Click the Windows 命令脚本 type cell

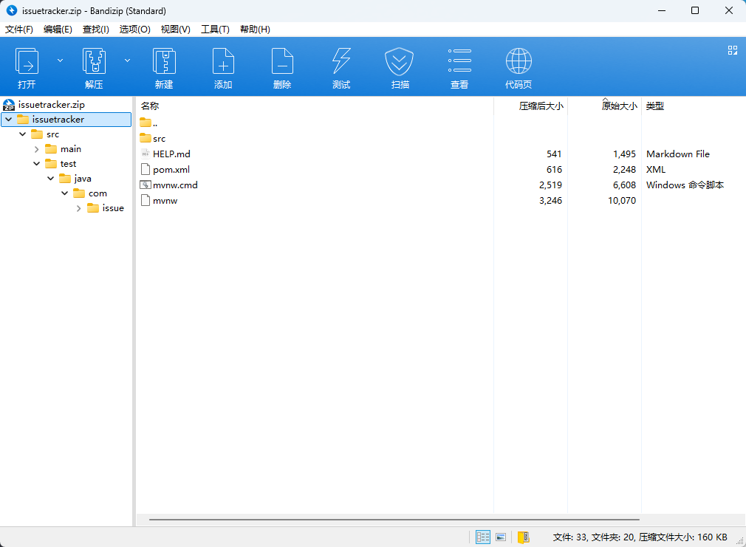(685, 185)
